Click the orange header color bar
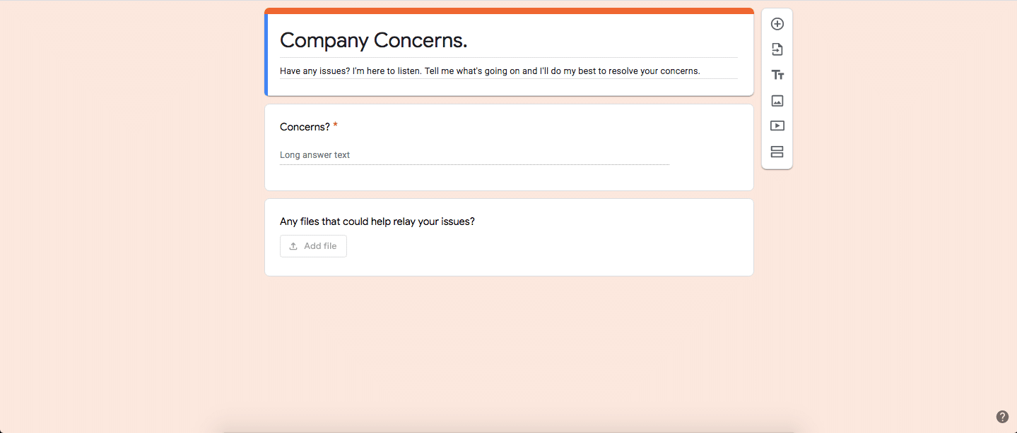The height and width of the screenshot is (433, 1017). [x=509, y=11]
